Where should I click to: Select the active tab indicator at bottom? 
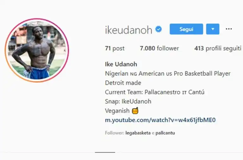pyautogui.click(x=105, y=152)
